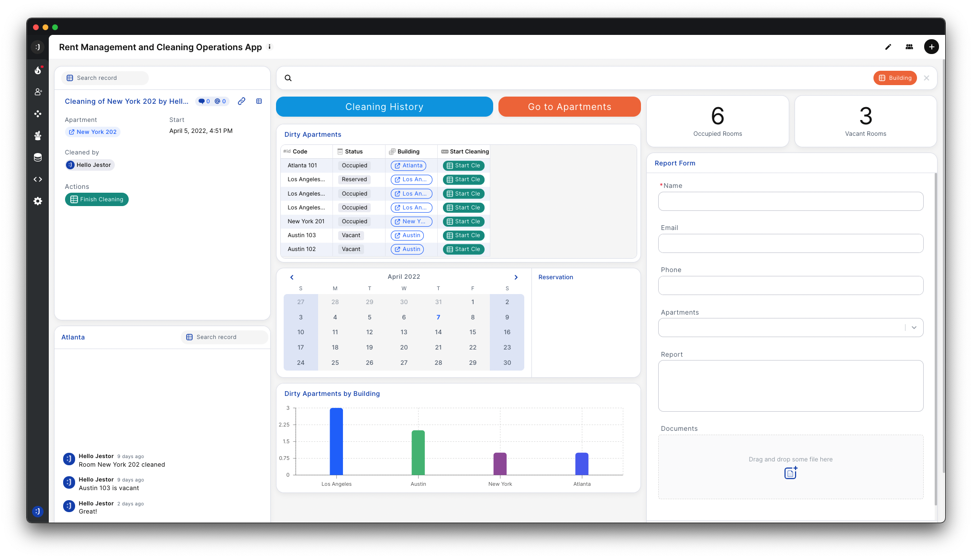
Task: Remove the Building filter with X
Action: 927,78
